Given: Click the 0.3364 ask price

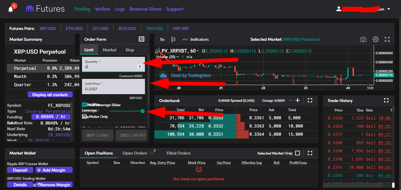Looking at the screenshot, I should click(257, 134).
